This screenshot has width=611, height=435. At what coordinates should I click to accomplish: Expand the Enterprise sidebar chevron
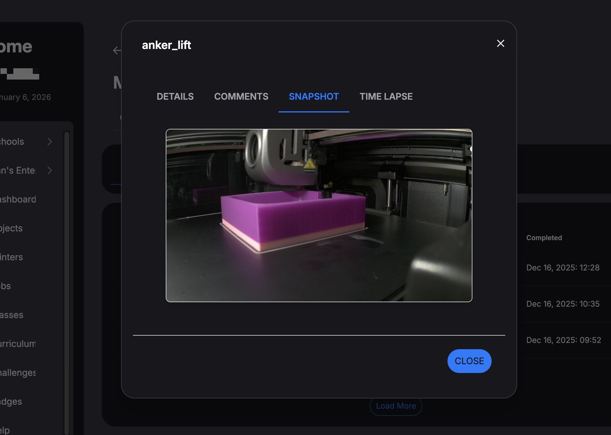click(50, 170)
